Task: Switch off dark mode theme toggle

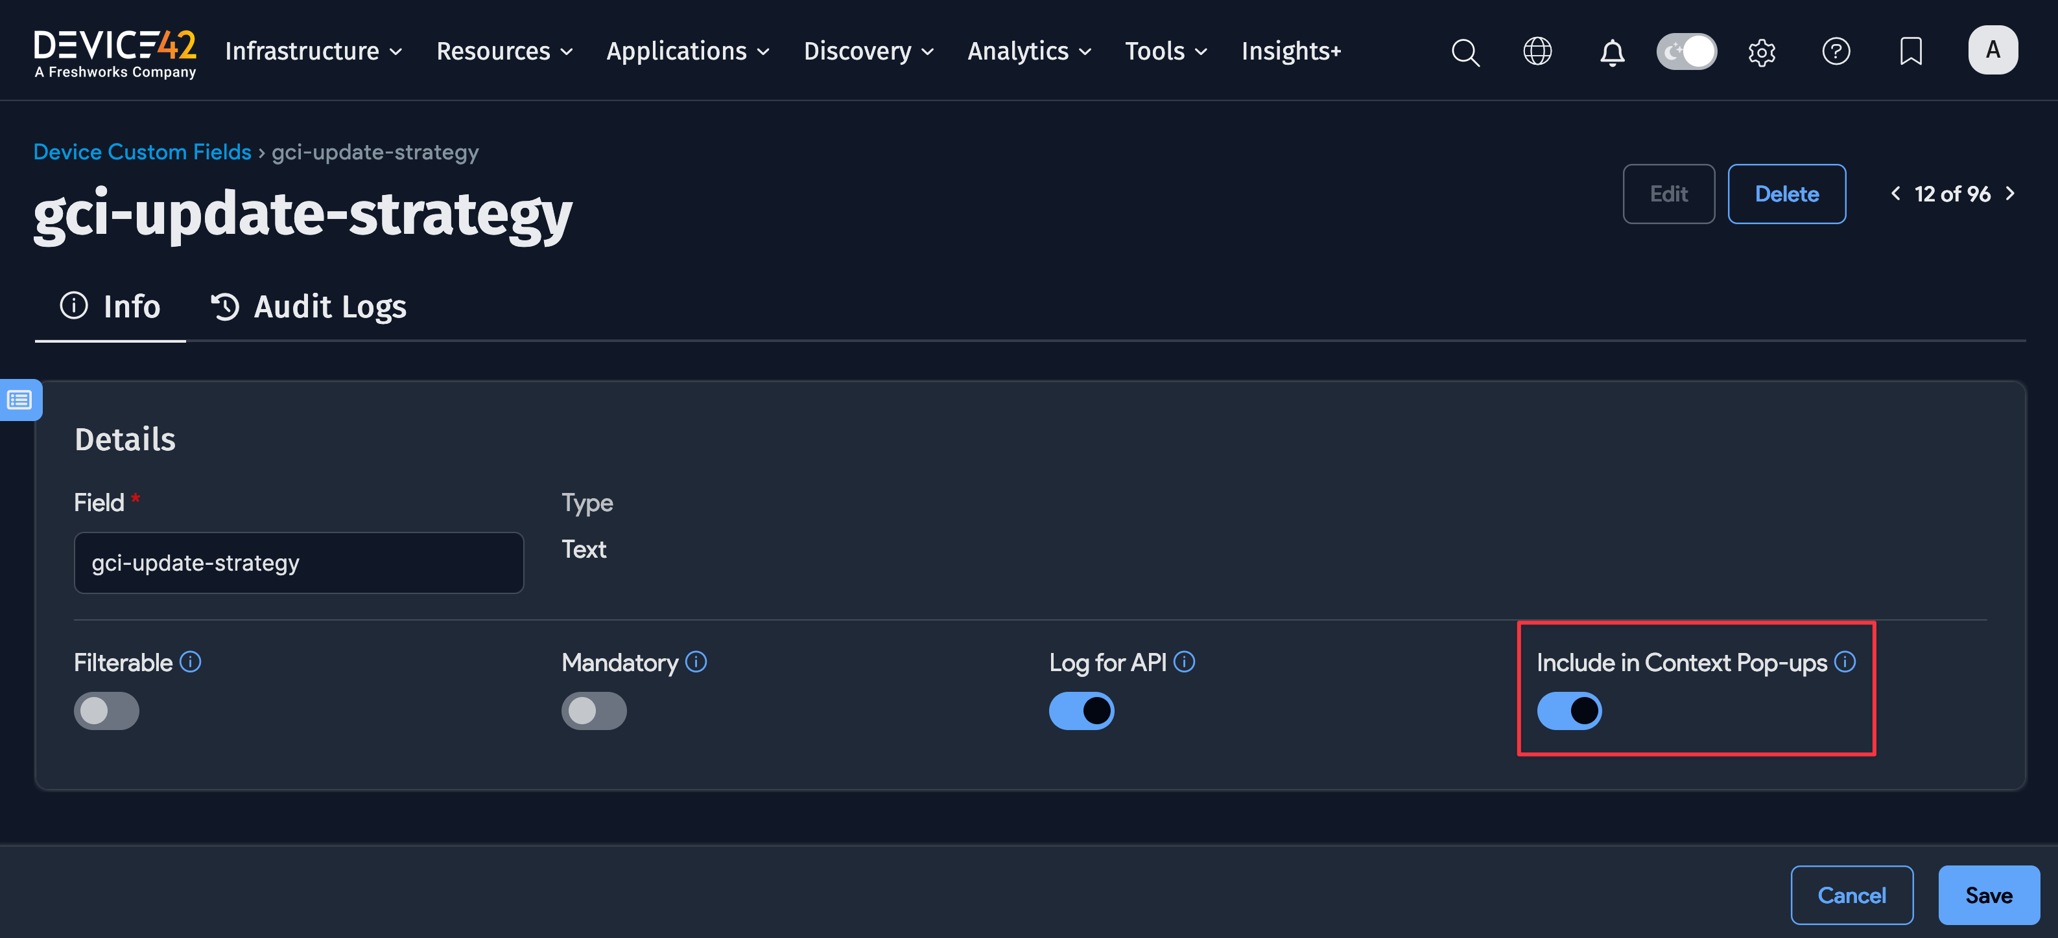Action: pyautogui.click(x=1686, y=52)
